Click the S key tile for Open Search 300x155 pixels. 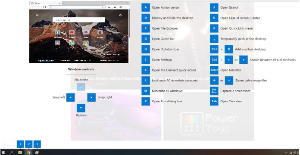[214, 7]
